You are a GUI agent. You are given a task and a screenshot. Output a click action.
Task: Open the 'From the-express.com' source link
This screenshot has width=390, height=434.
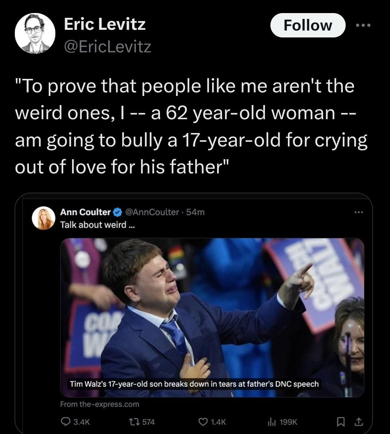coord(100,404)
